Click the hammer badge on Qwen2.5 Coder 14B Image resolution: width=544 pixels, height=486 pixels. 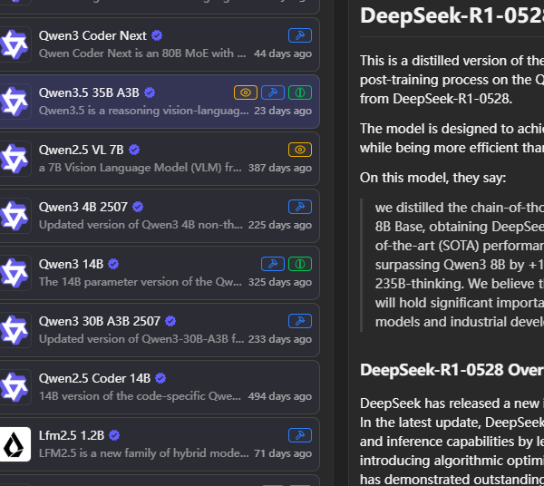tap(299, 378)
